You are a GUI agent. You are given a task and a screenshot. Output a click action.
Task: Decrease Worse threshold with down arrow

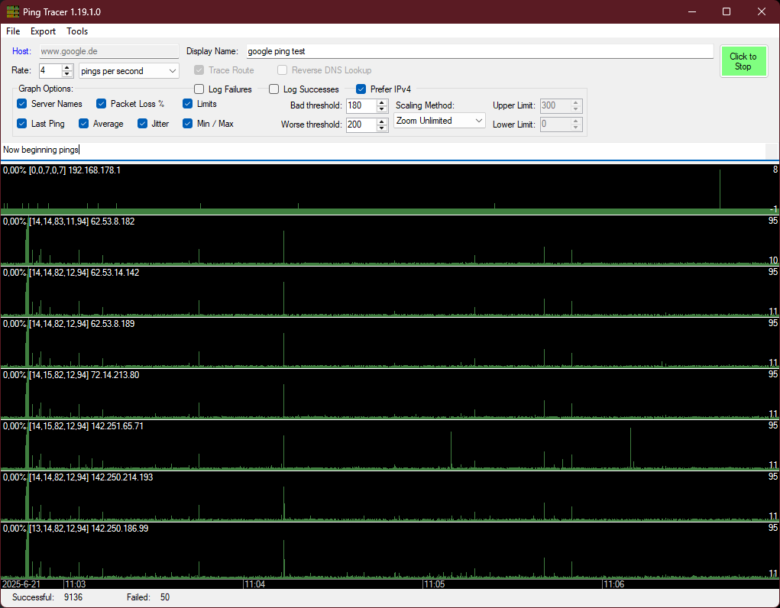(381, 128)
